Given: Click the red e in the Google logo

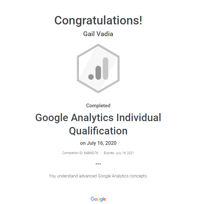Looking at the screenshot, I should click(105, 199).
